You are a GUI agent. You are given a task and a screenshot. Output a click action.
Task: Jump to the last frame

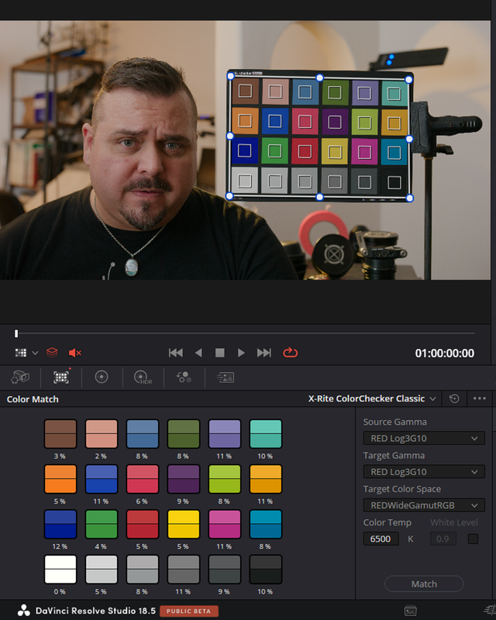coord(263,353)
